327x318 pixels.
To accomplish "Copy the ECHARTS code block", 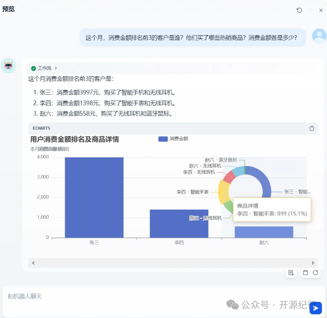I will click(312, 128).
